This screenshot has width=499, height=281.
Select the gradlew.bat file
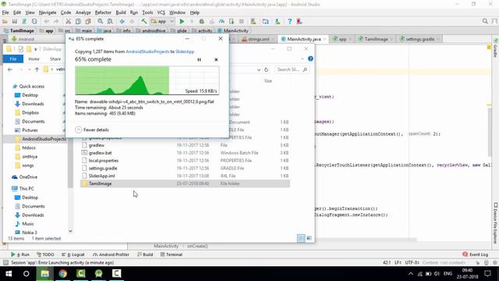click(100, 153)
